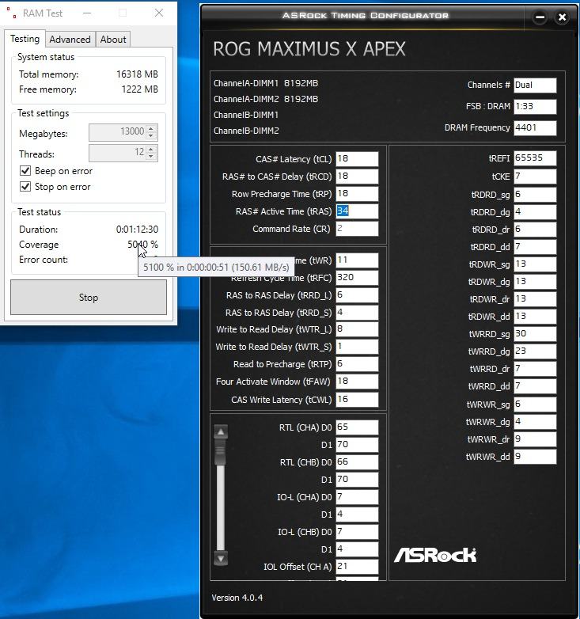Click Read to Precharge (tRTP) field
Screen dimensions: 580x619
click(357, 363)
